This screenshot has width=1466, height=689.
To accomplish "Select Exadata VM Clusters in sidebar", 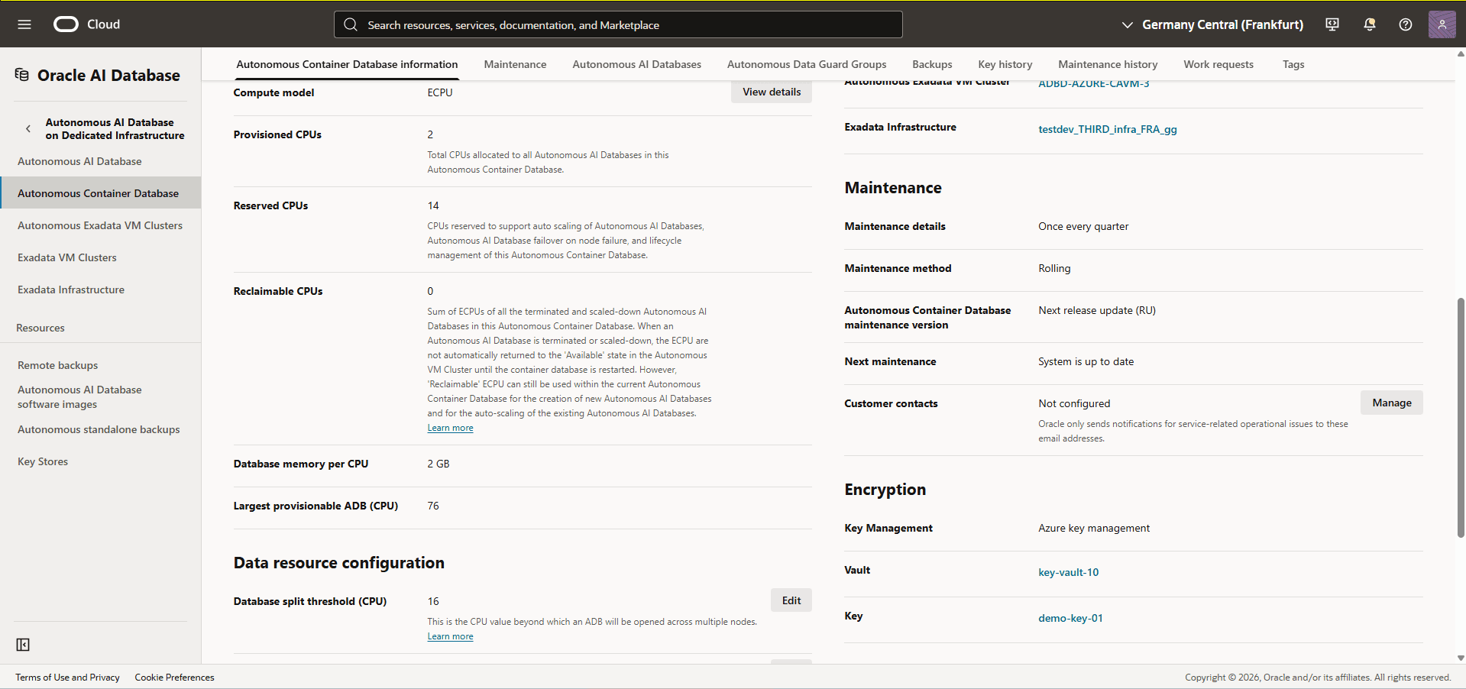I will pyautogui.click(x=67, y=257).
